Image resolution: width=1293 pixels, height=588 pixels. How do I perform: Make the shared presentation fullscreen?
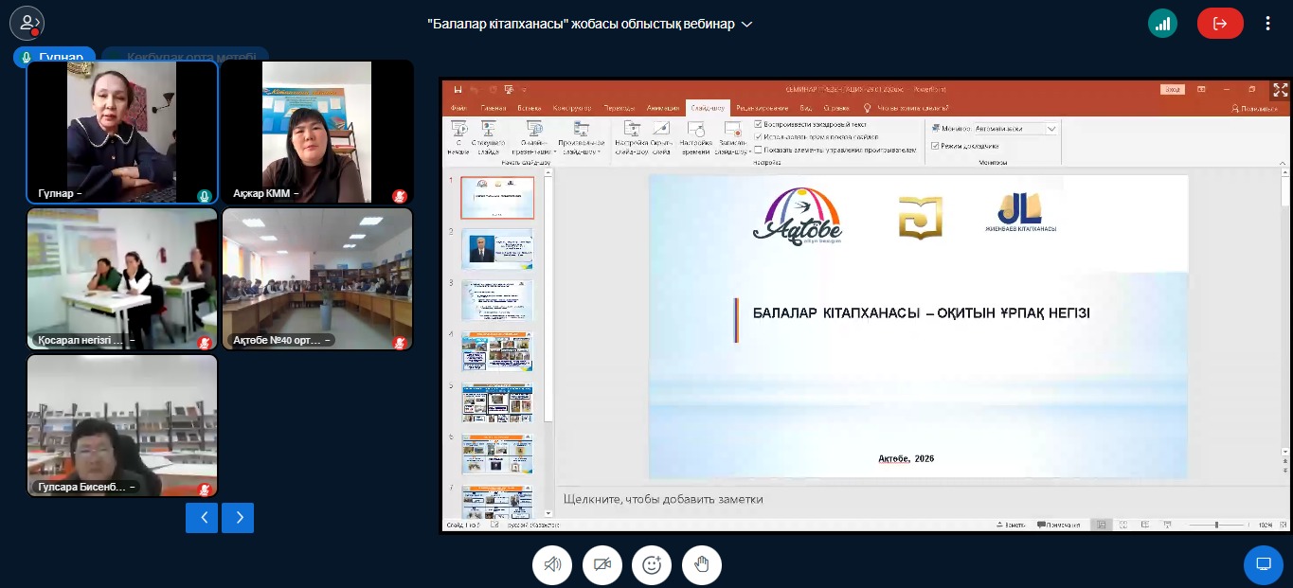point(1280,90)
